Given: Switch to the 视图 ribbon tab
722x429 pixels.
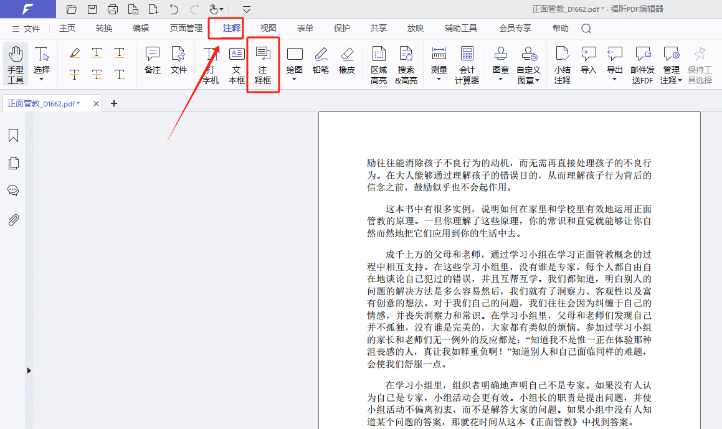Looking at the screenshot, I should click(268, 28).
